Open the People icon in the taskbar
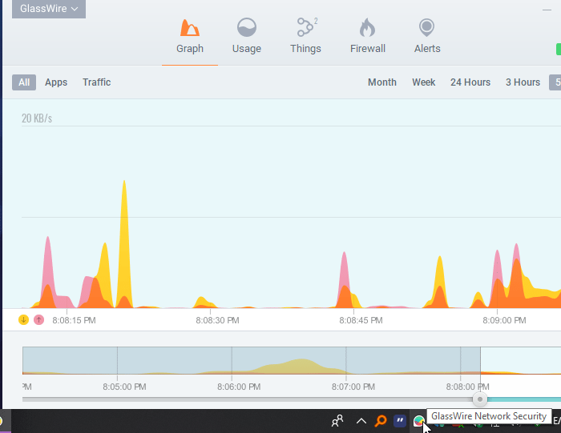The height and width of the screenshot is (433, 561). pos(337,421)
